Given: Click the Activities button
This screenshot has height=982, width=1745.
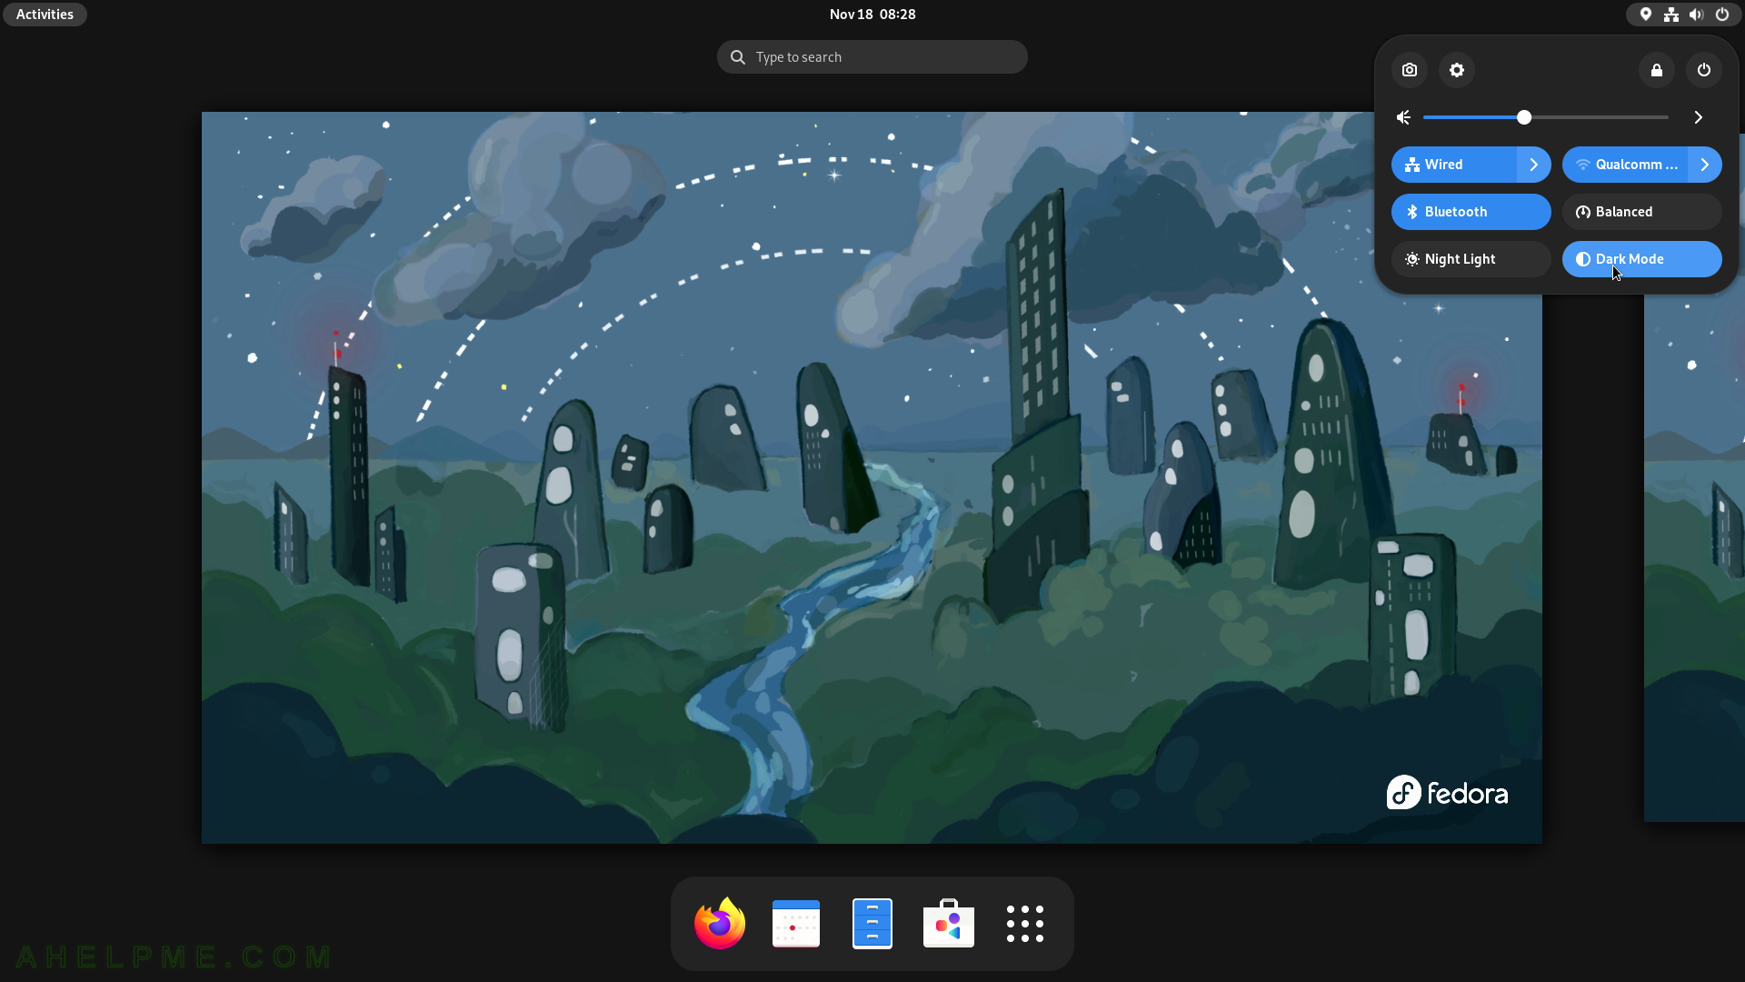Looking at the screenshot, I should coord(45,15).
